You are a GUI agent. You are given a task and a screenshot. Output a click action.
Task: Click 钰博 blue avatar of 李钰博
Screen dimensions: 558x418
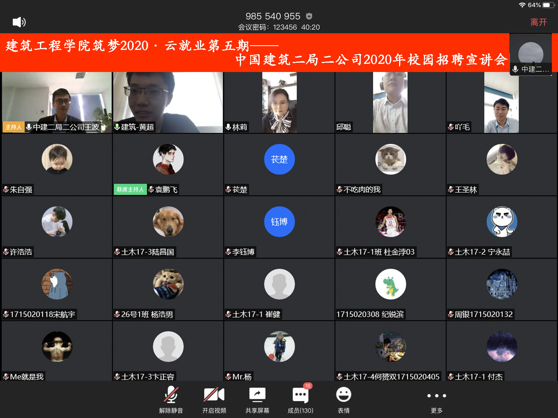click(x=279, y=222)
